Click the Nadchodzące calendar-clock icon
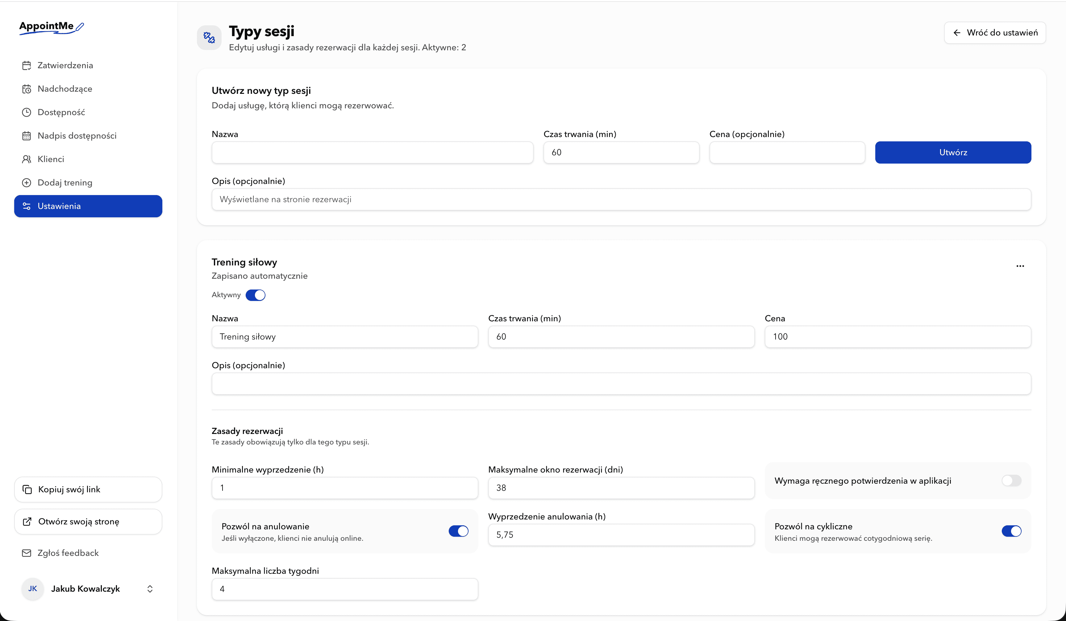 tap(27, 89)
